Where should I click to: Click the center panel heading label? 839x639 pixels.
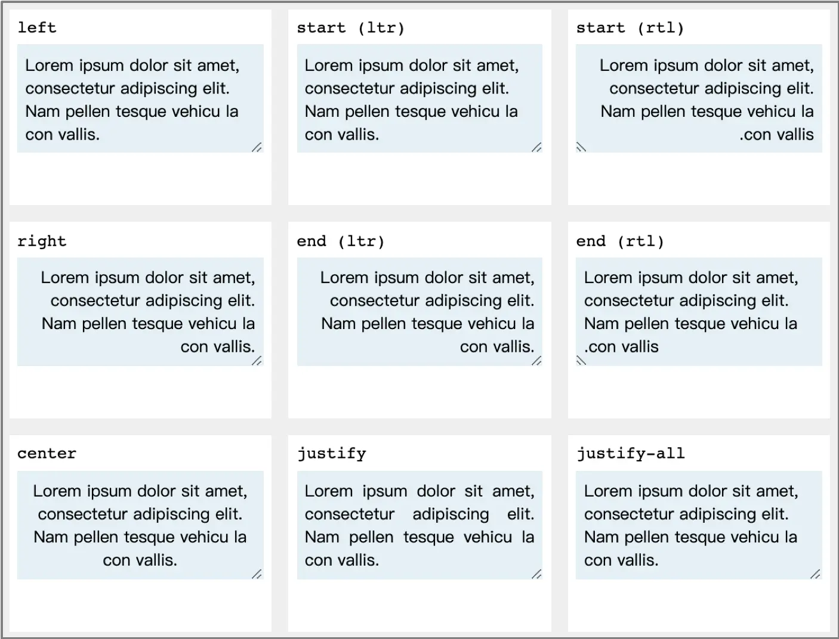47,453
